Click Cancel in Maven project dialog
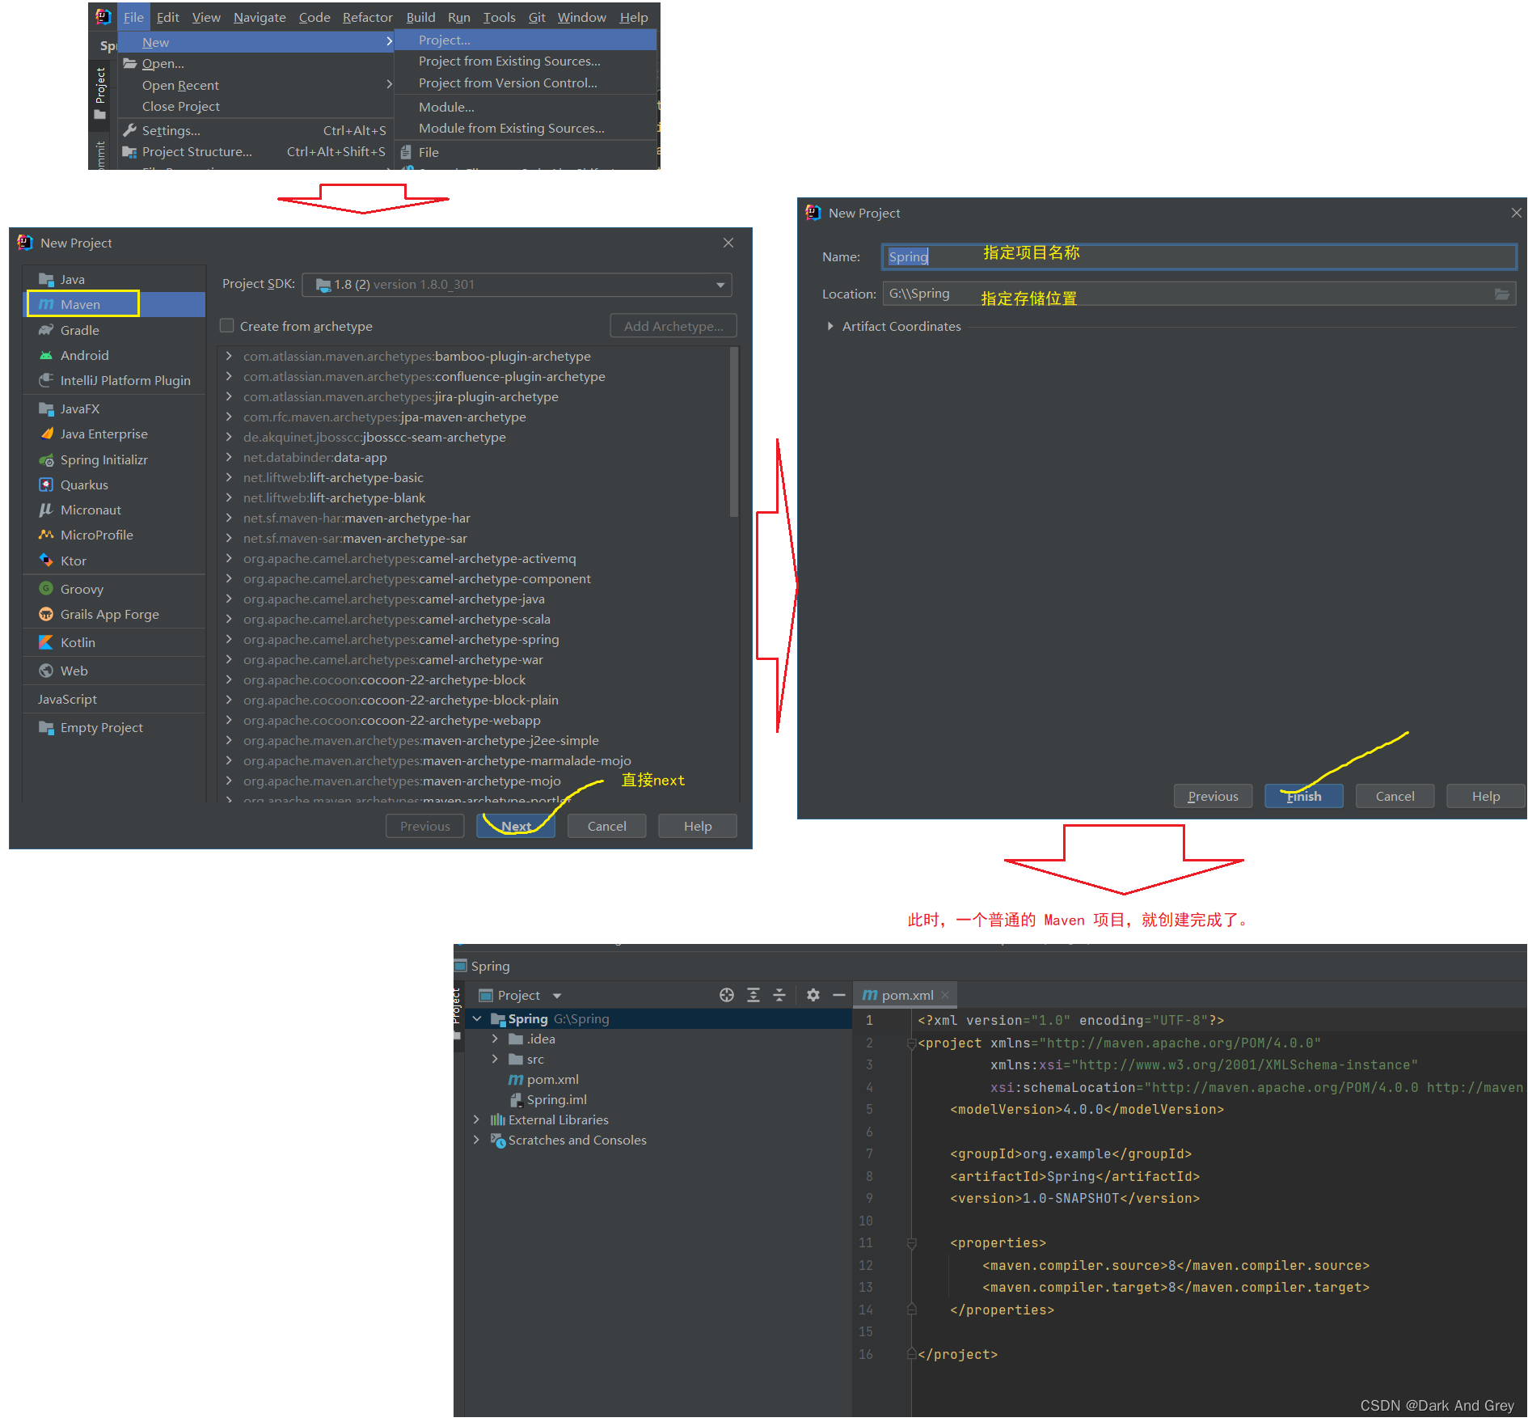This screenshot has width=1528, height=1422. pyautogui.click(x=606, y=826)
